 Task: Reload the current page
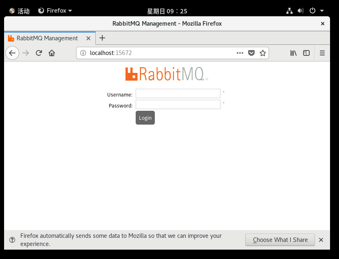coord(39,53)
